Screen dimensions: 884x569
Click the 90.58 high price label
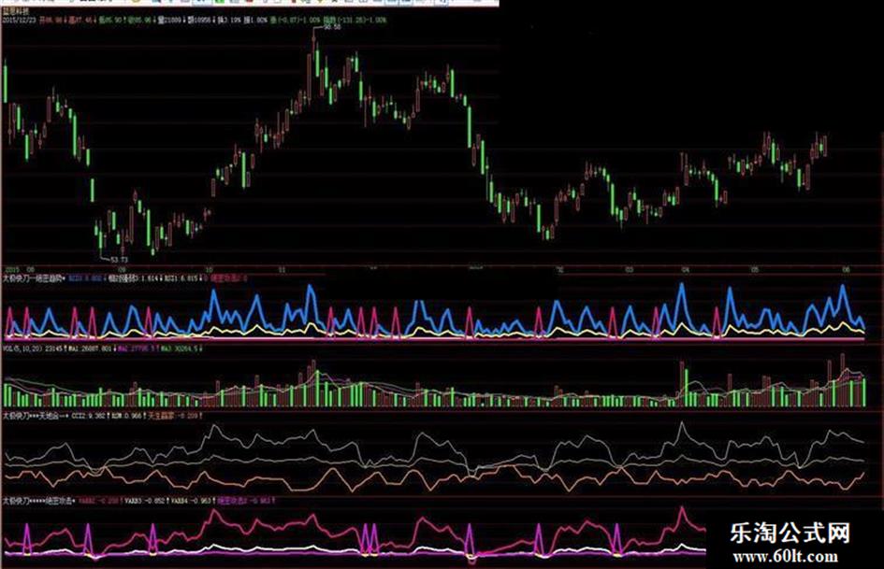[331, 27]
